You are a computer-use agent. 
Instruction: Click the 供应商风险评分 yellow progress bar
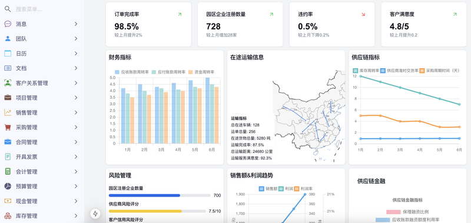145,211
